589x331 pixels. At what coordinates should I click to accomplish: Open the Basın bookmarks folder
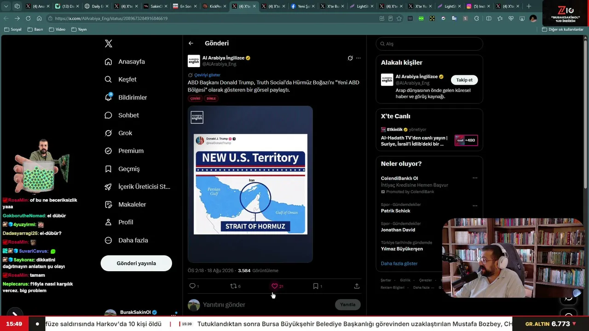point(35,29)
